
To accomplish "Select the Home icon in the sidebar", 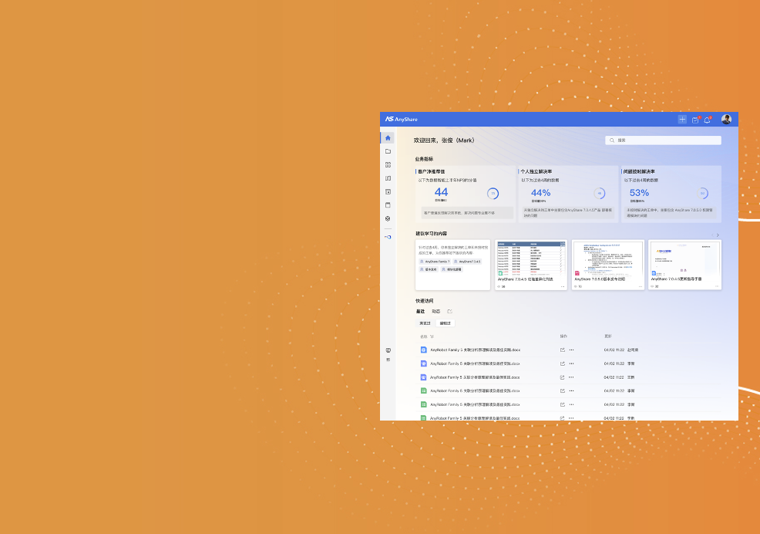I will (x=388, y=138).
